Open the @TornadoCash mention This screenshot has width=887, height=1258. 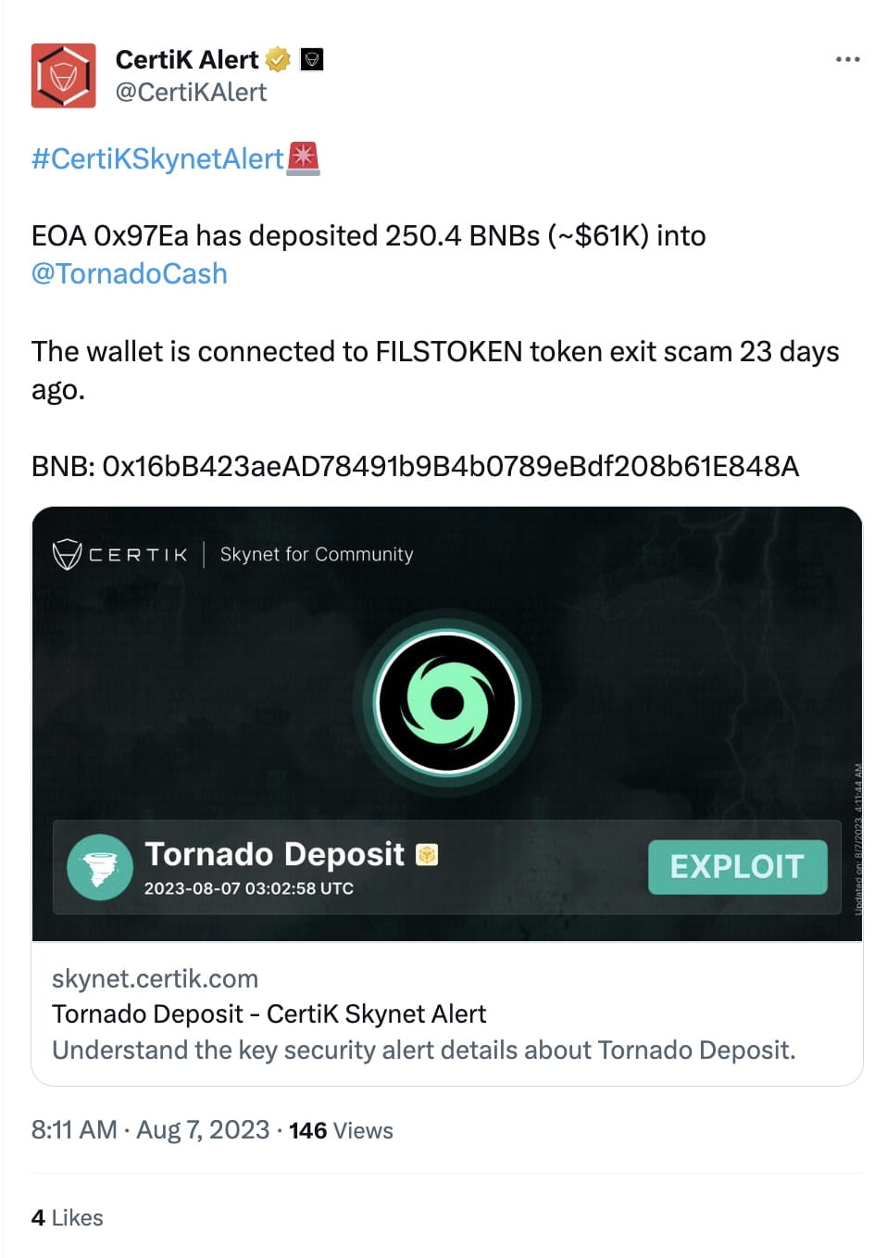(129, 273)
